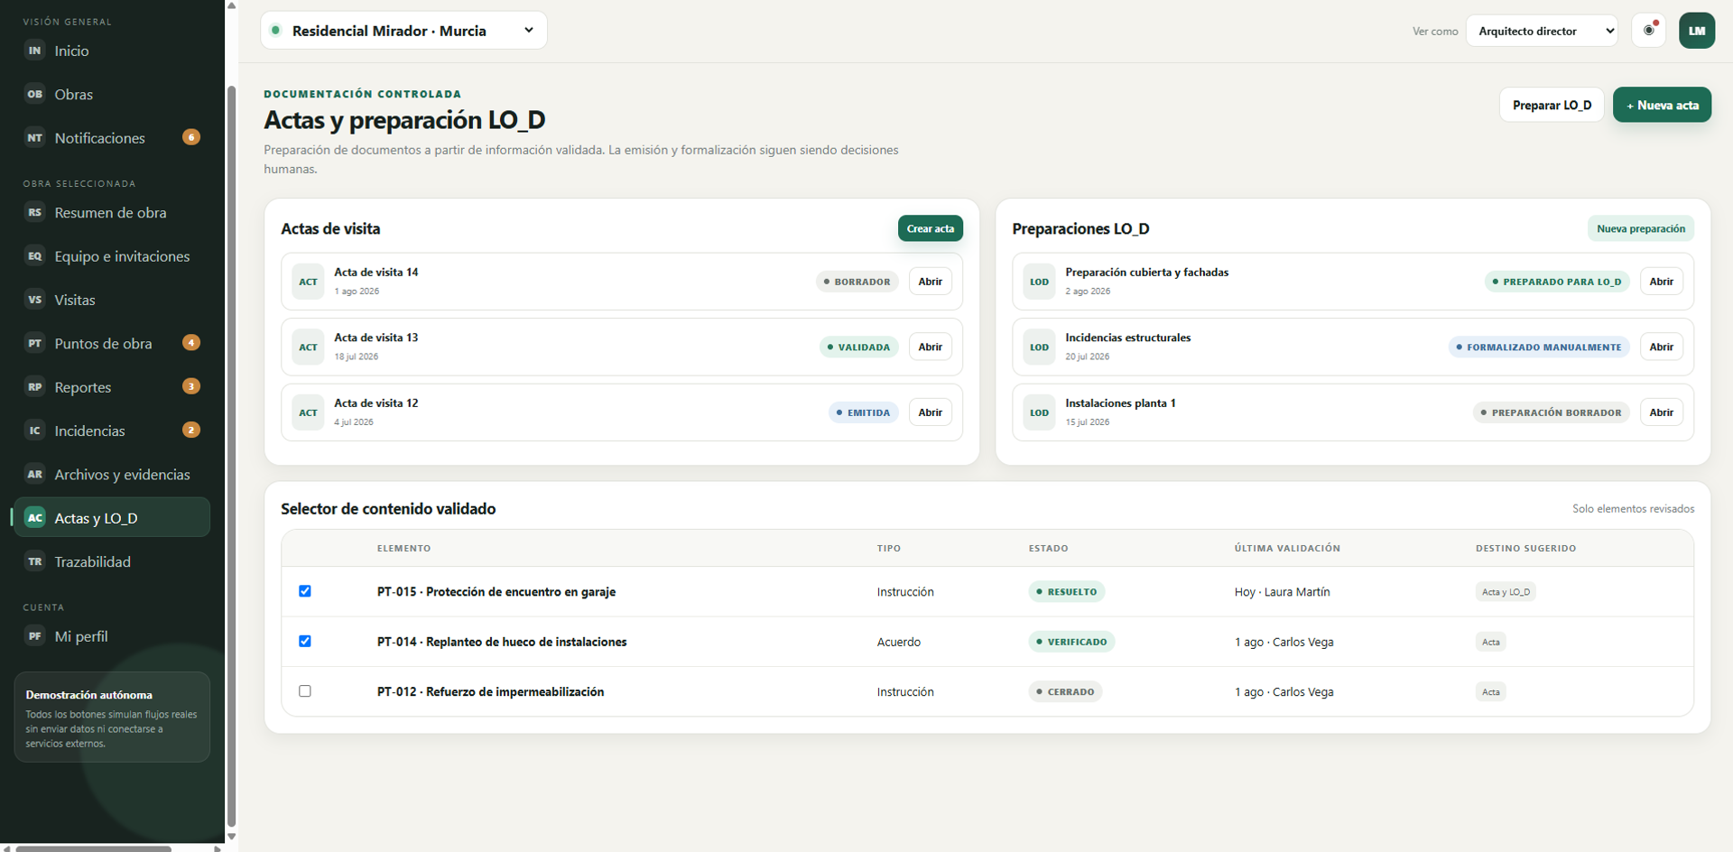Screen dimensions: 1733x852
Task: Click the RESUELTO status badge on PT-015
Action: [1066, 592]
